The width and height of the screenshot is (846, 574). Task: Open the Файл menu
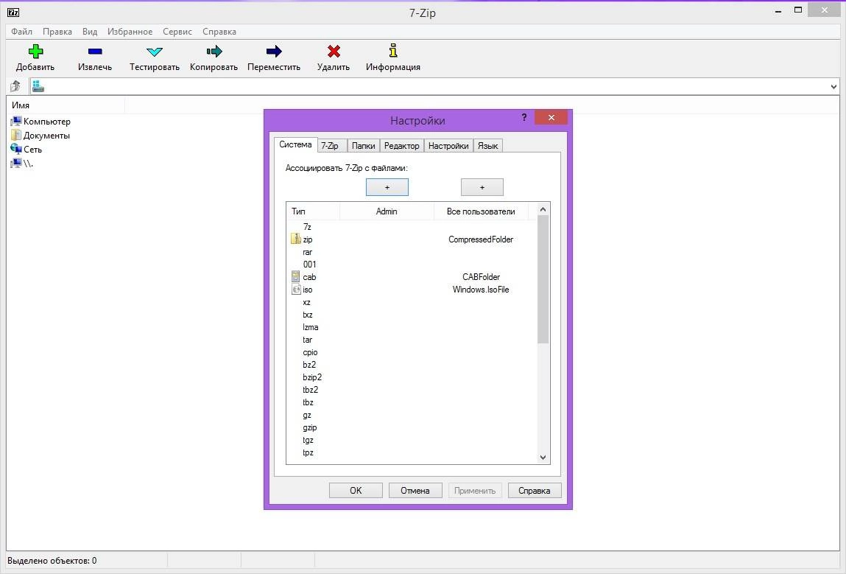click(21, 32)
